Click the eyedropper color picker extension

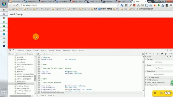pyautogui.click(x=130, y=5)
